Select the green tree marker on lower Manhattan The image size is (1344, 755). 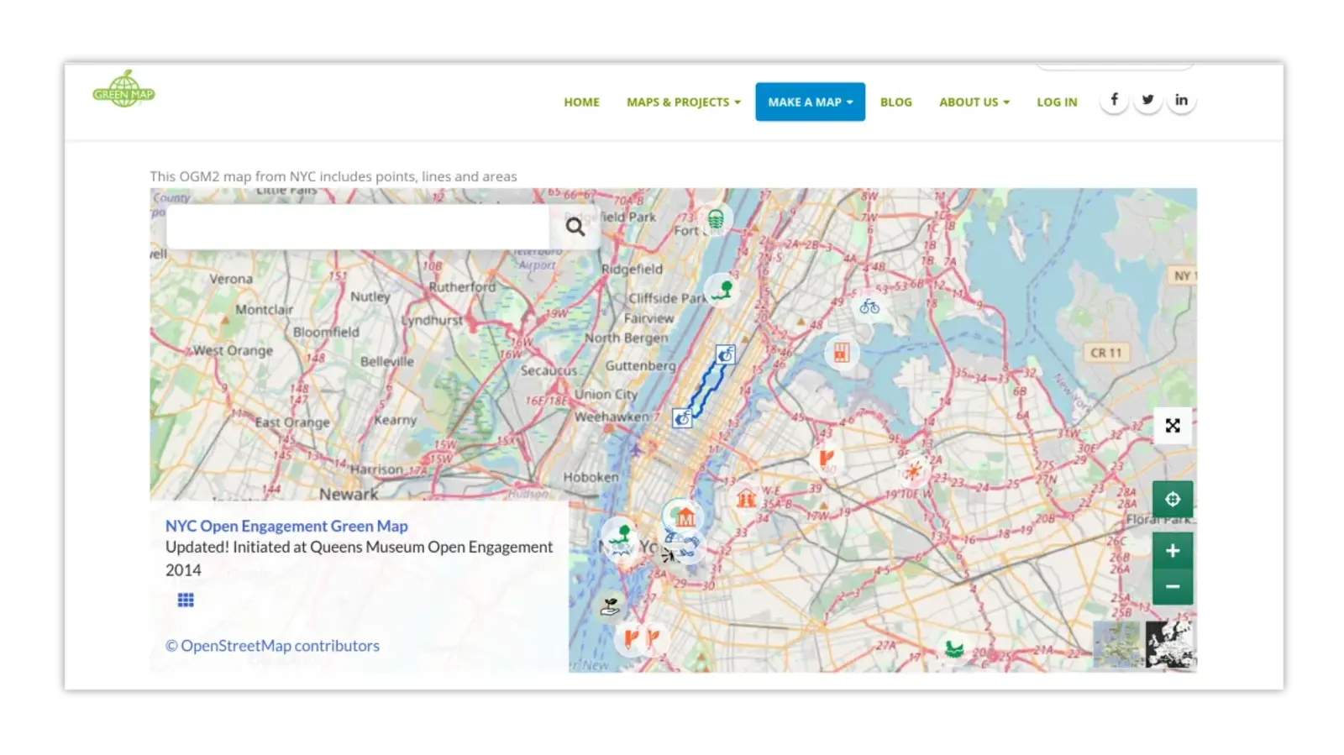(622, 535)
